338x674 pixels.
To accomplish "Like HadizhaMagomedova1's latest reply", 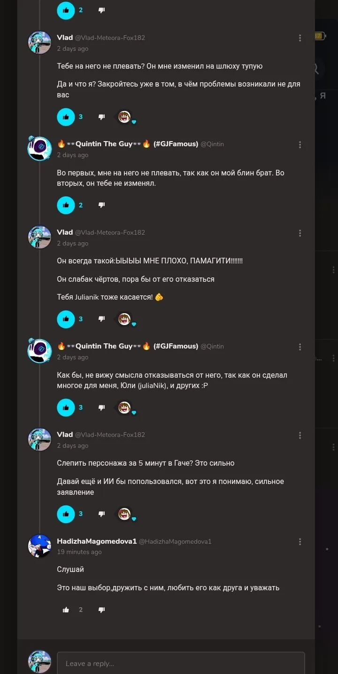I will [x=66, y=610].
